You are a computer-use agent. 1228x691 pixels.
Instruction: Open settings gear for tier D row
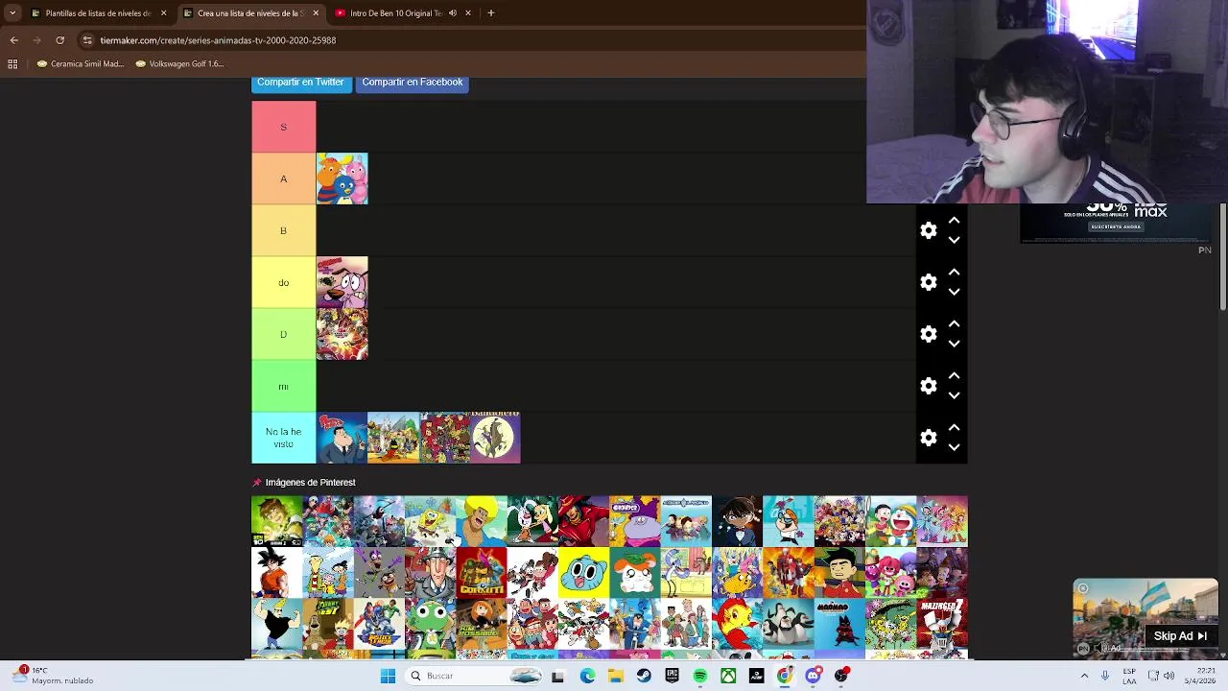click(928, 334)
